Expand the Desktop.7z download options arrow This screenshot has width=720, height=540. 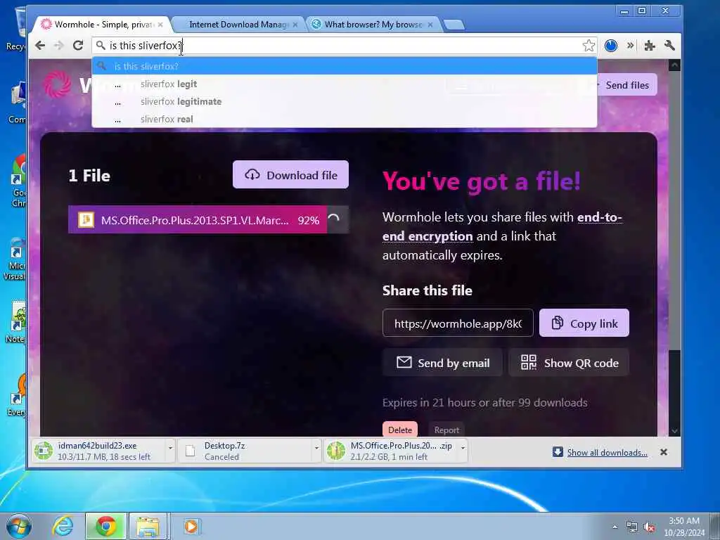point(316,447)
